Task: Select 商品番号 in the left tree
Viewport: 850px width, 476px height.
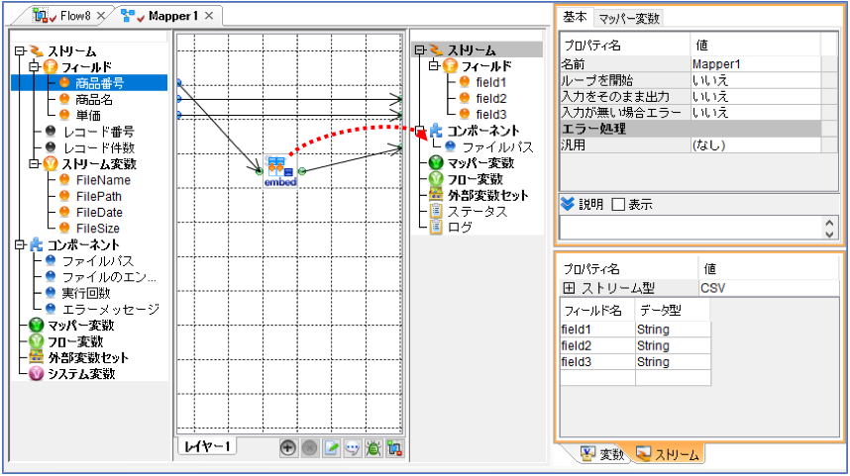Action: [99, 83]
